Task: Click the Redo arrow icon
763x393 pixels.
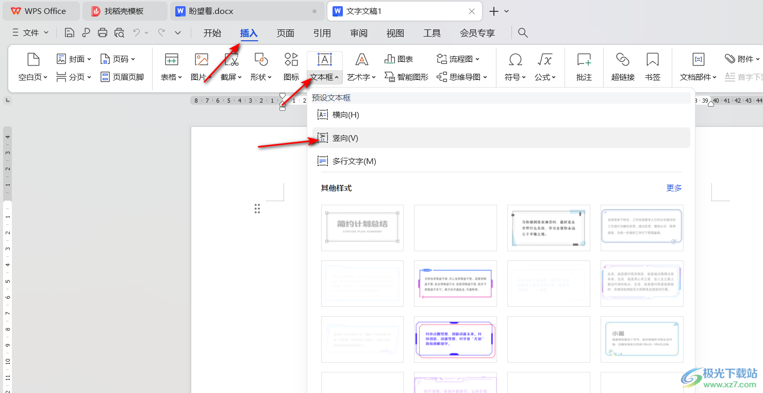Action: tap(161, 33)
